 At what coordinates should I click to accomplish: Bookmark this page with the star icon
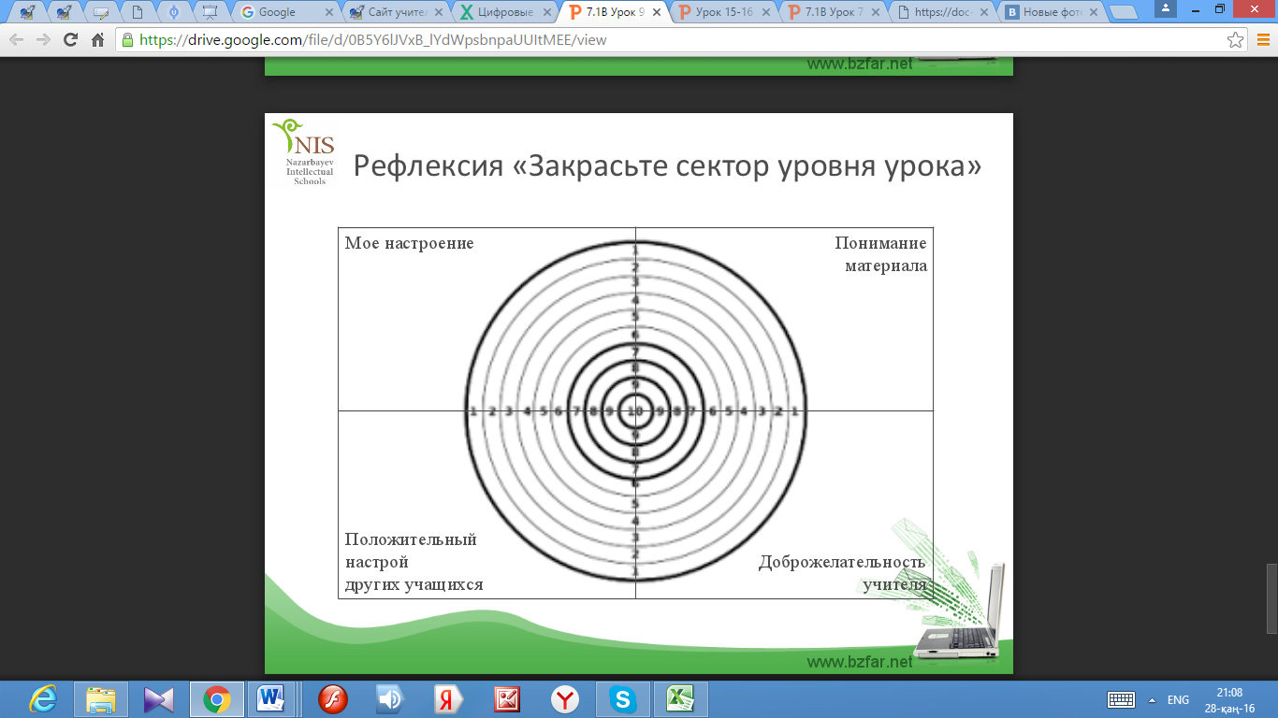tap(1235, 41)
